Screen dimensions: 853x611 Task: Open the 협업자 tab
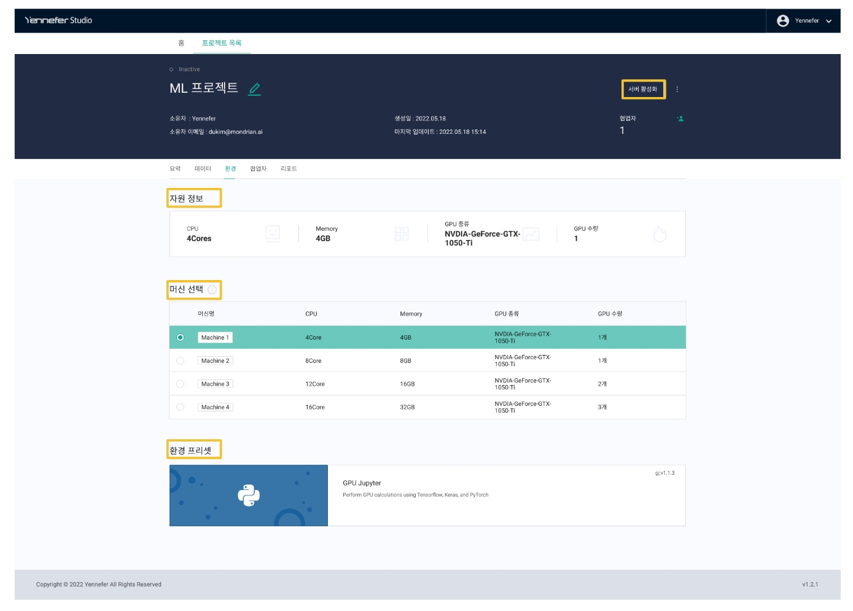coord(258,169)
